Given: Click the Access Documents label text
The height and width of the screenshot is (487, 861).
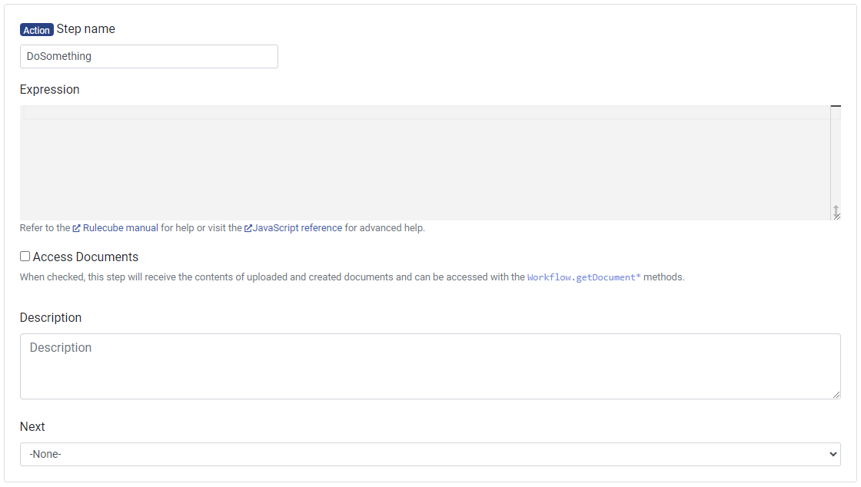Looking at the screenshot, I should click(x=85, y=257).
